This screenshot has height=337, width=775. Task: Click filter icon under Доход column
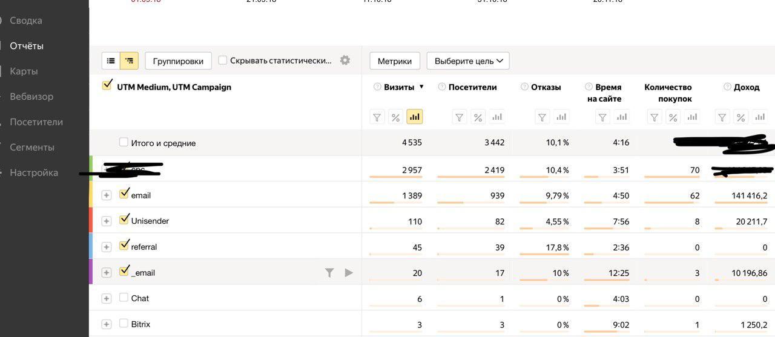click(x=722, y=117)
